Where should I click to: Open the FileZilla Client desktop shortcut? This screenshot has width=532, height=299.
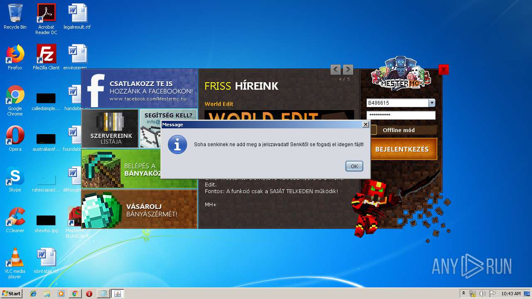coord(46,57)
